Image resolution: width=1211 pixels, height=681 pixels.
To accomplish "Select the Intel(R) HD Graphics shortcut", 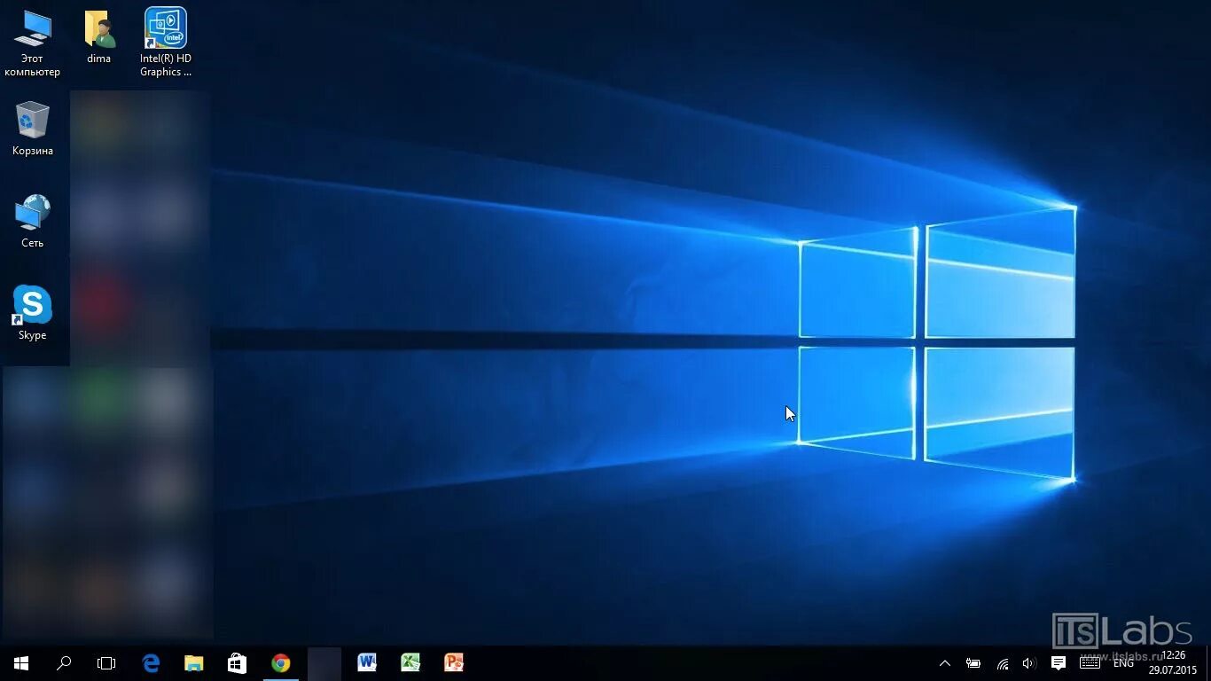I will coord(166,43).
